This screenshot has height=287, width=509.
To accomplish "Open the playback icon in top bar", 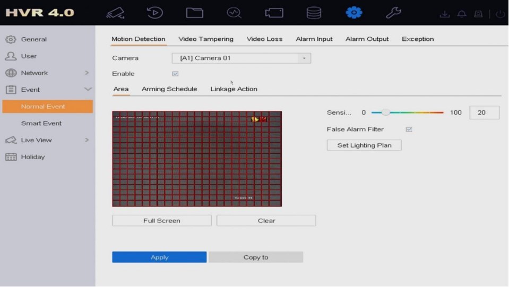I will (x=155, y=13).
